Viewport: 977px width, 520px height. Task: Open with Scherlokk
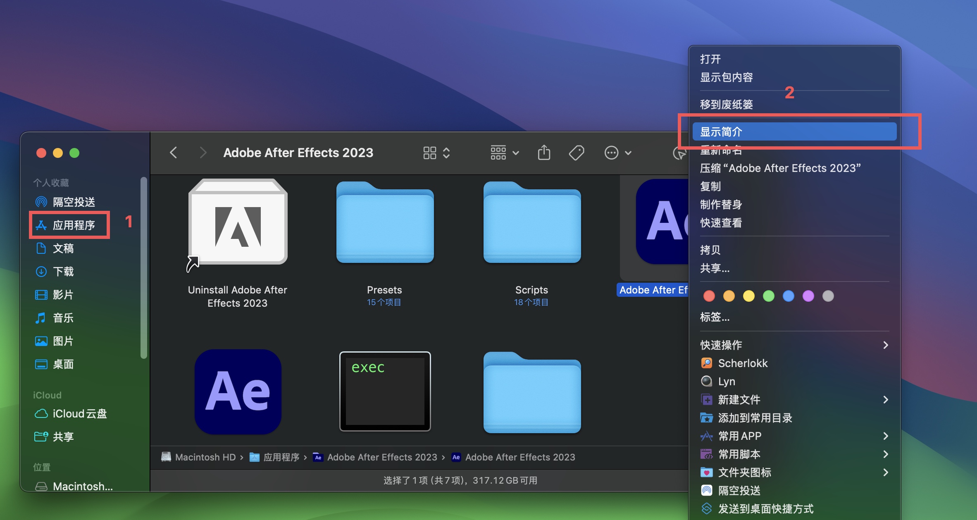click(794, 363)
